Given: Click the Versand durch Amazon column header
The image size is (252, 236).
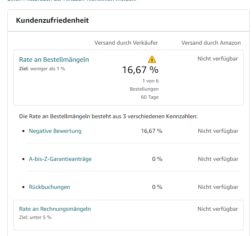Looking at the screenshot, I should coord(211,43).
